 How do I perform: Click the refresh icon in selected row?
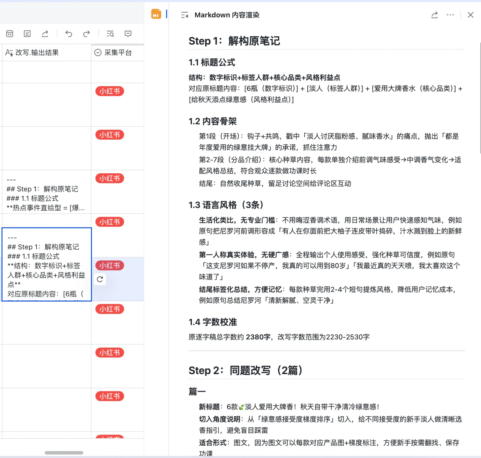[100, 279]
